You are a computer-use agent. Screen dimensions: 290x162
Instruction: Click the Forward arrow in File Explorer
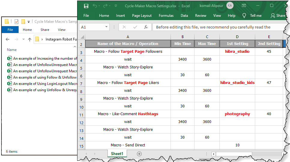point(17,39)
